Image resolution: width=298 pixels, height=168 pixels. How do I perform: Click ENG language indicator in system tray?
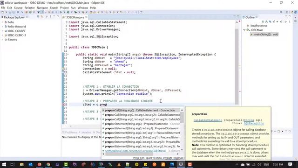tap(266, 164)
